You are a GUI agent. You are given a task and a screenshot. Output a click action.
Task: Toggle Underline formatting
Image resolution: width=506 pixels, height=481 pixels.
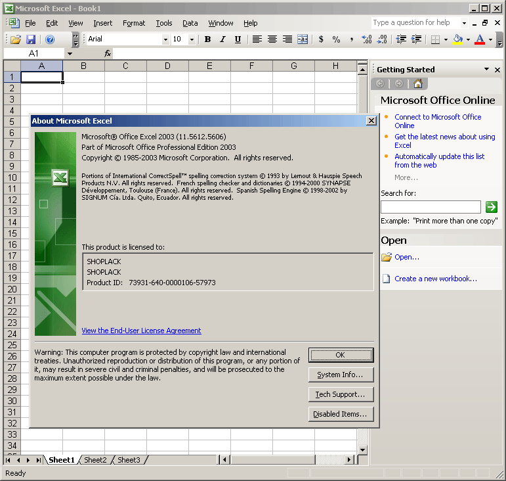click(x=238, y=39)
